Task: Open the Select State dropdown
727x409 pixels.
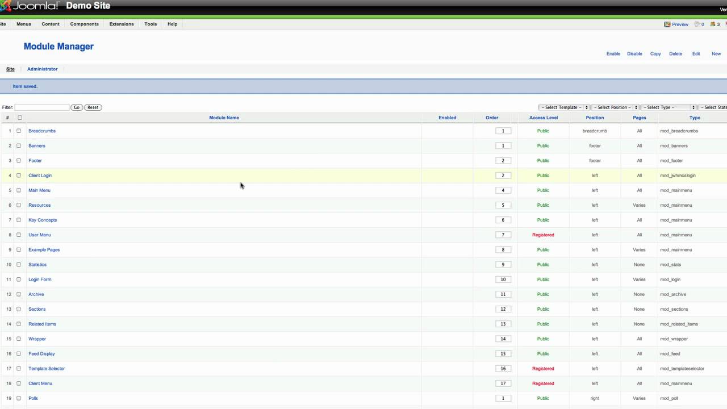Action: pos(713,107)
